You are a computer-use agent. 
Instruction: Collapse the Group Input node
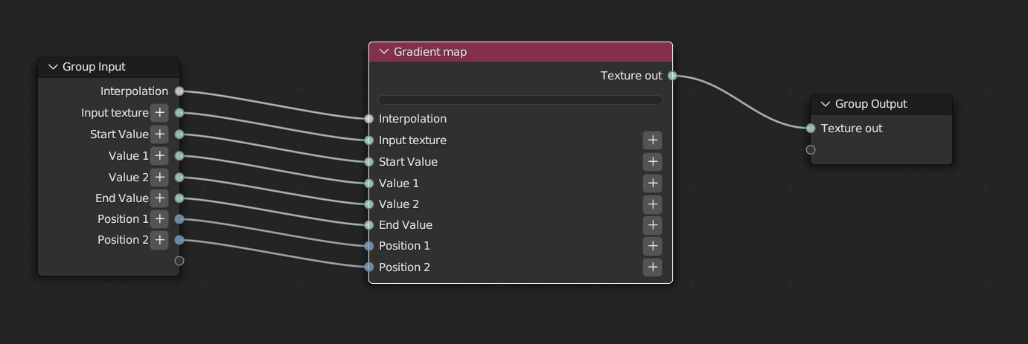(53, 67)
